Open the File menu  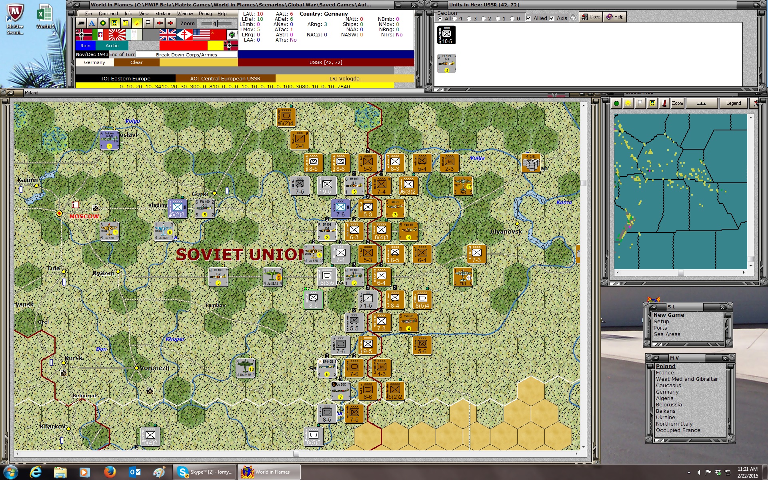(88, 14)
